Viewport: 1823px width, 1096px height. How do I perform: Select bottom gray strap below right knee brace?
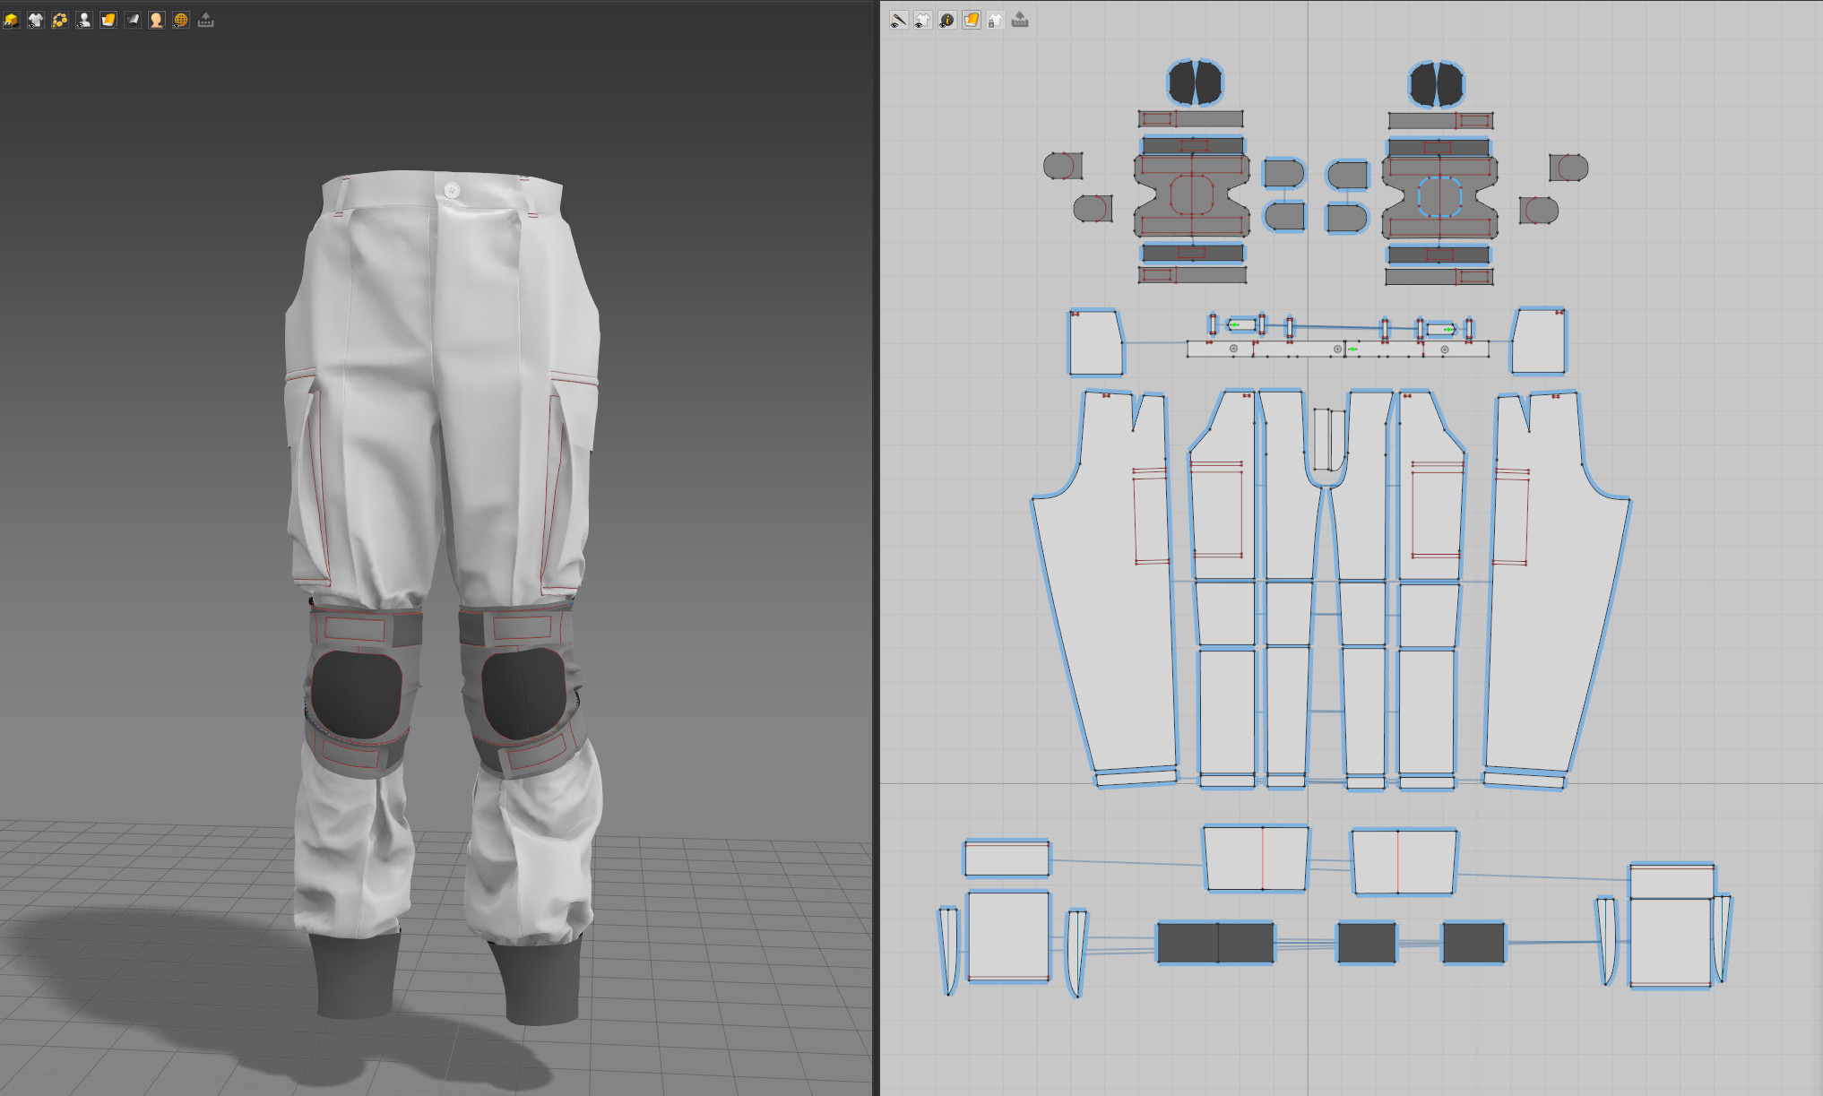(x=1439, y=277)
